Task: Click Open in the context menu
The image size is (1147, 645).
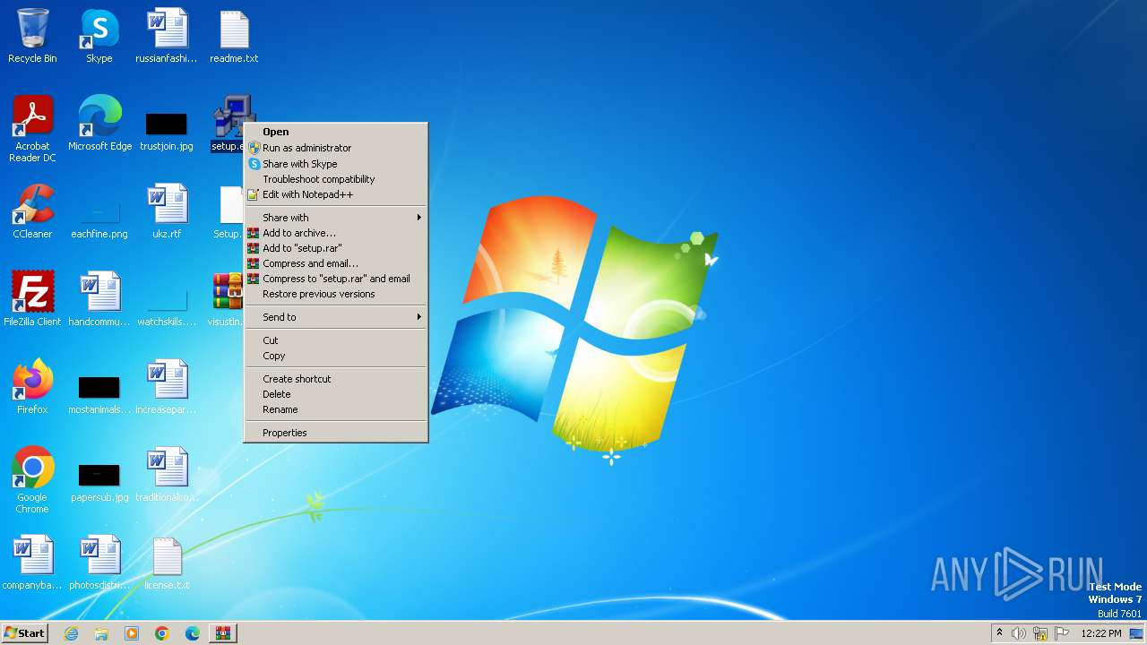Action: pos(336,132)
